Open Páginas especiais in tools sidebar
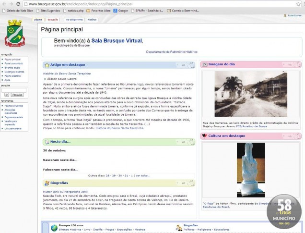This screenshot has height=233, width=305. point(13,117)
